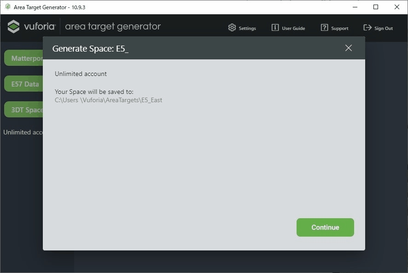Click the app icon in the title bar

(x=7, y=7)
